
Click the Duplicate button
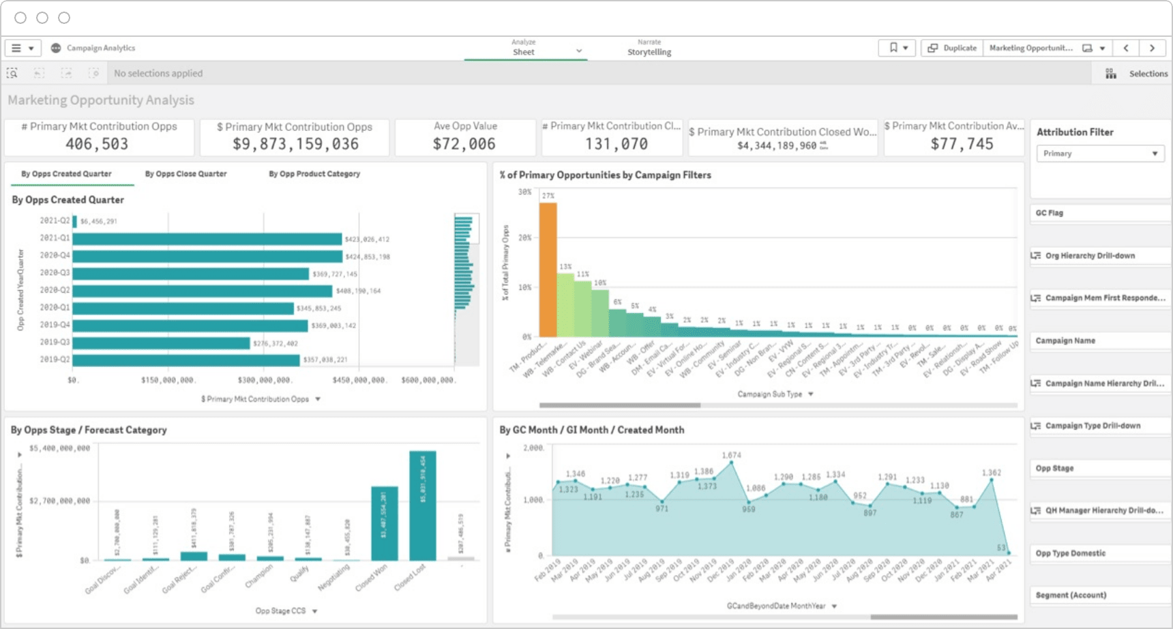tap(952, 48)
